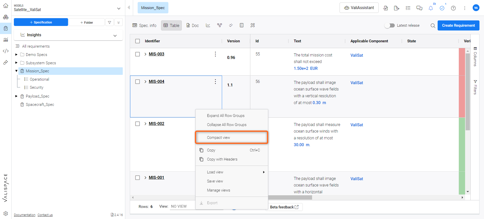Expand the Insights panel
The height and width of the screenshot is (219, 484).
(115, 36)
